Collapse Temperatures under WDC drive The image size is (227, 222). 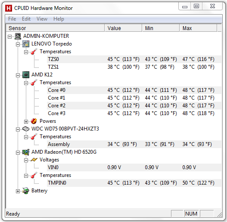(26, 137)
